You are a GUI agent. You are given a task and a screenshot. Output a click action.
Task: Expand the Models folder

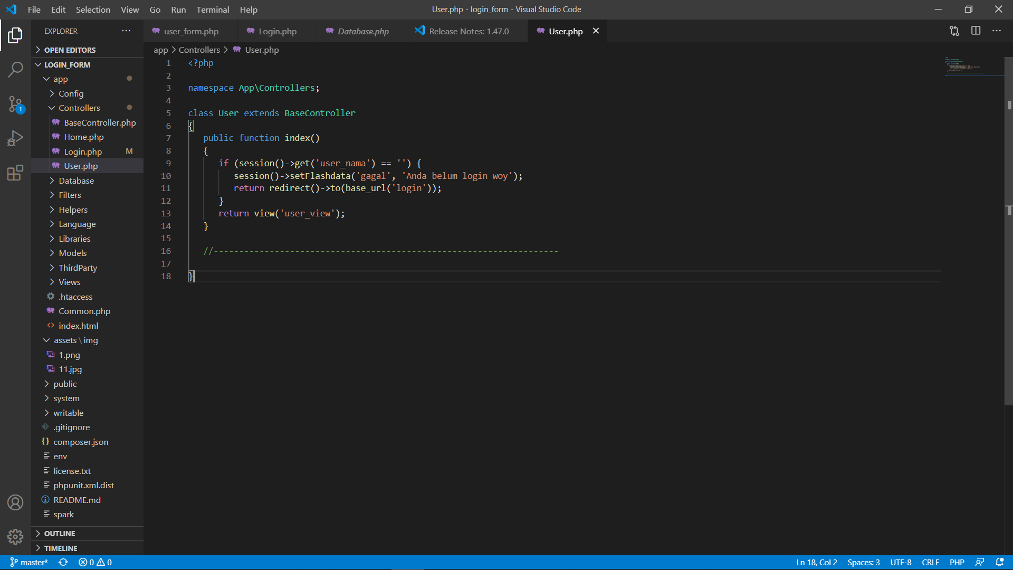tap(87, 253)
